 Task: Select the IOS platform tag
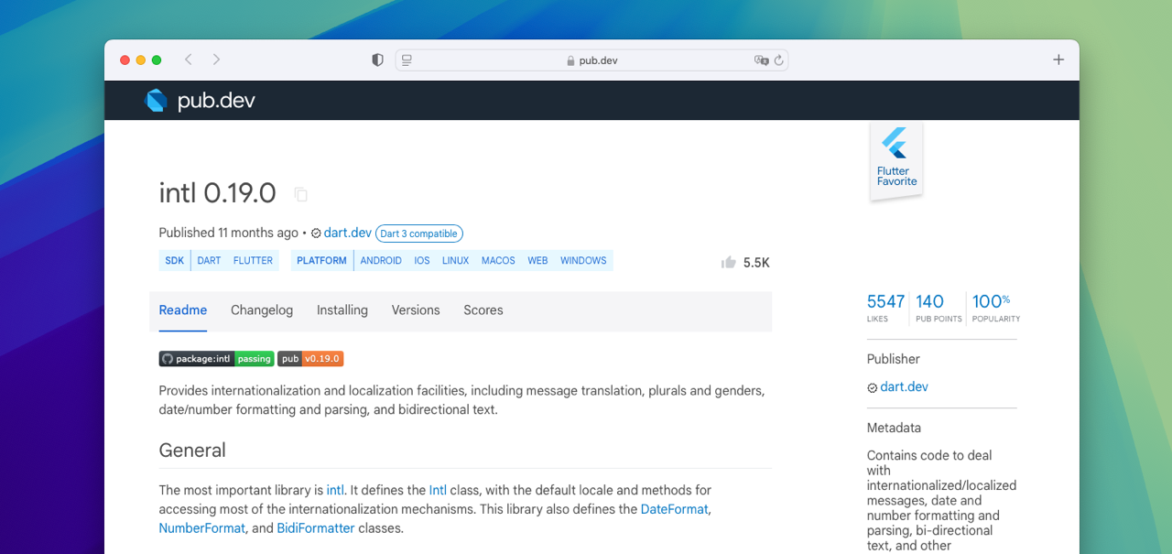point(422,261)
